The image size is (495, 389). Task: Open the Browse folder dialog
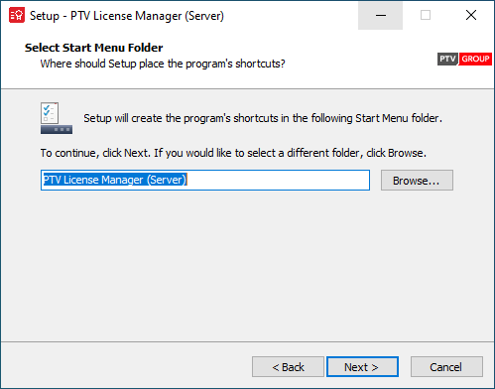tap(417, 181)
